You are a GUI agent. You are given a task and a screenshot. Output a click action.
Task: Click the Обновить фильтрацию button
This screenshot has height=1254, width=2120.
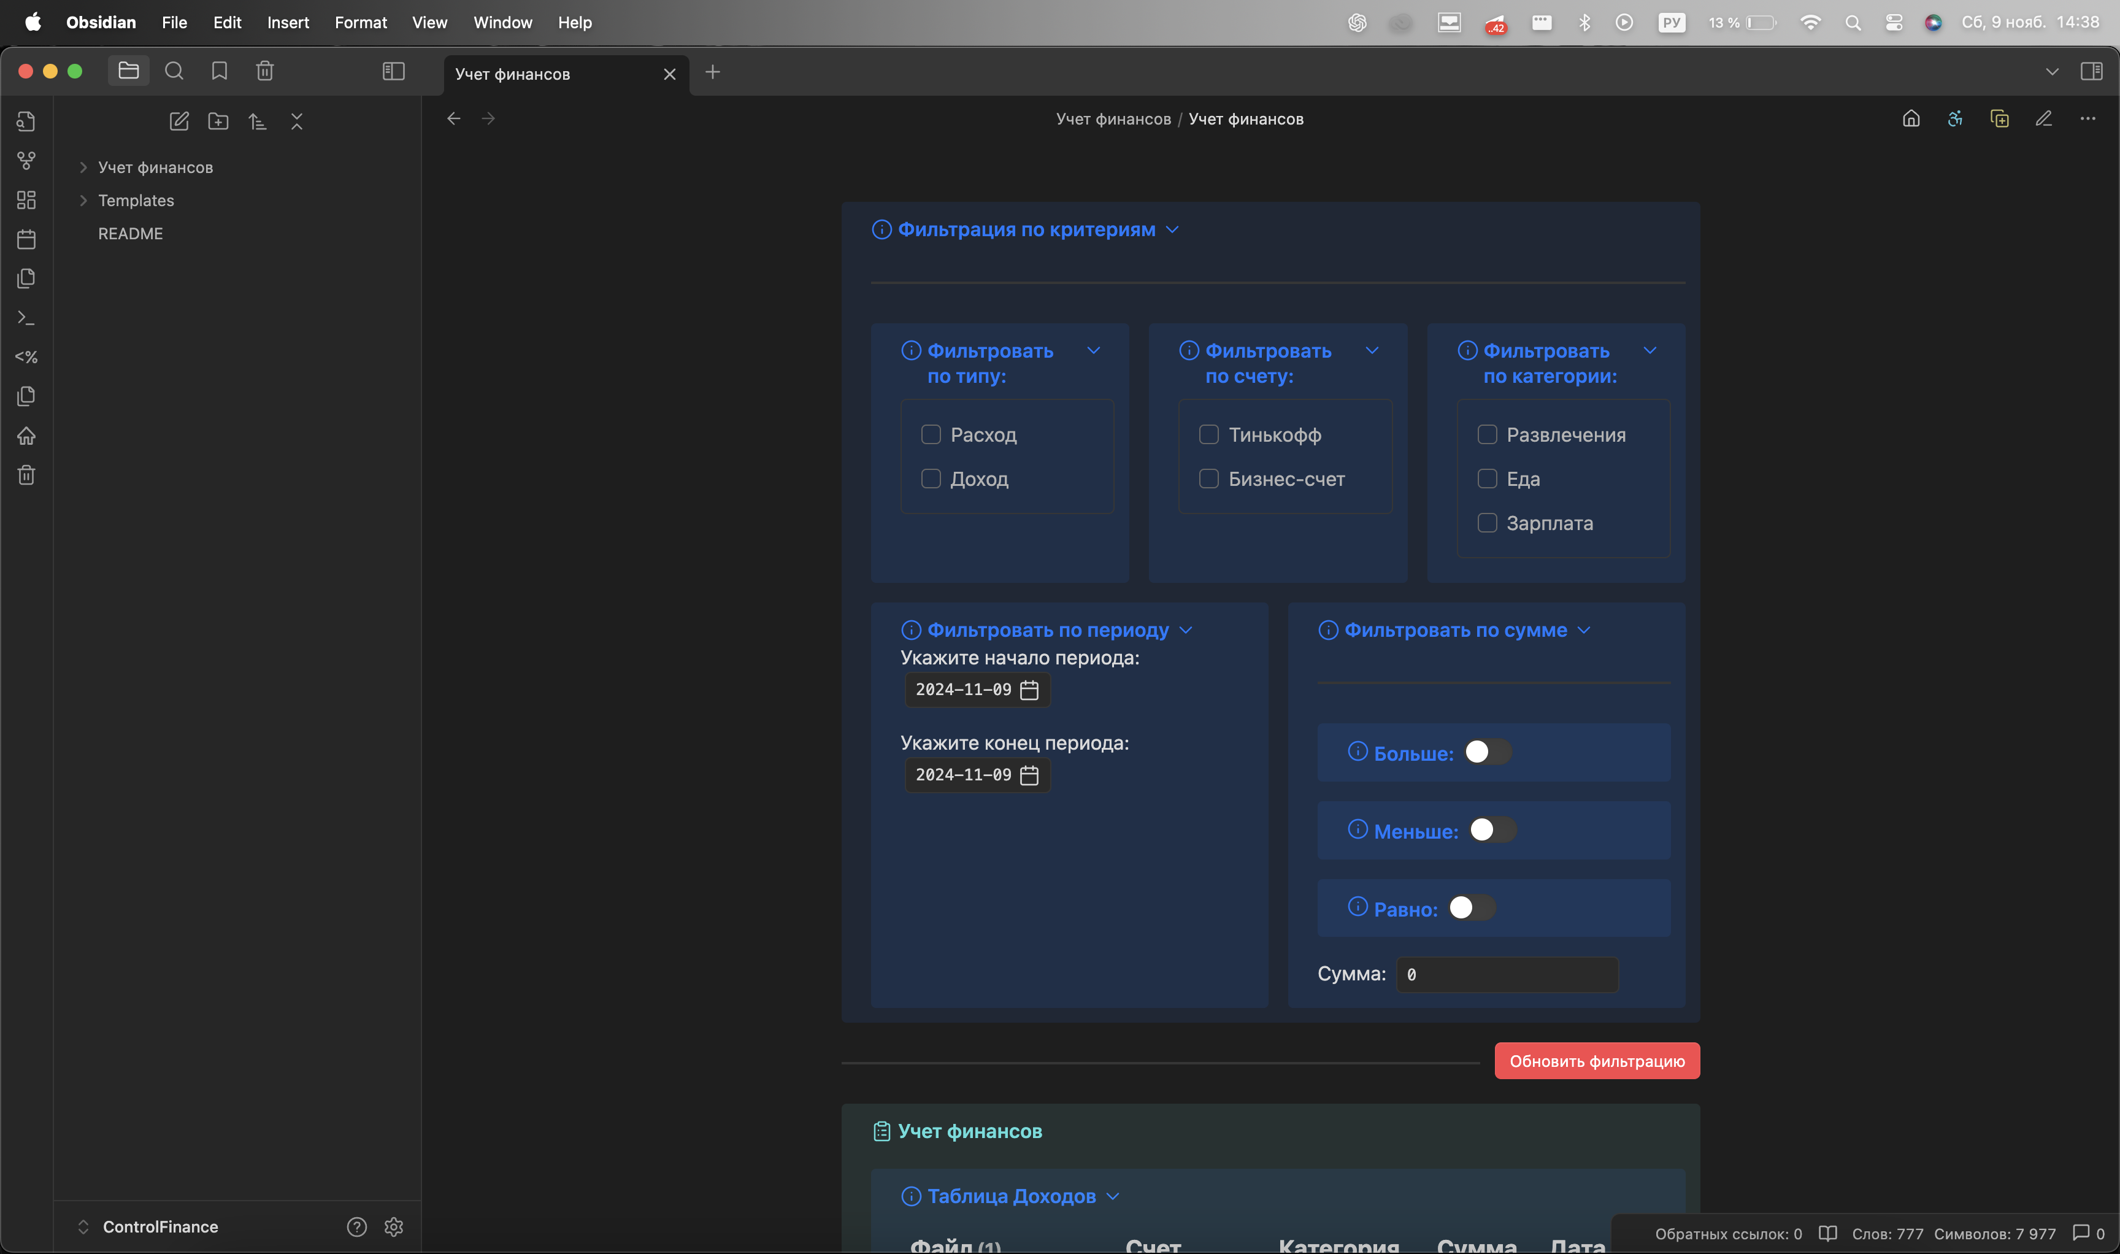[1596, 1061]
